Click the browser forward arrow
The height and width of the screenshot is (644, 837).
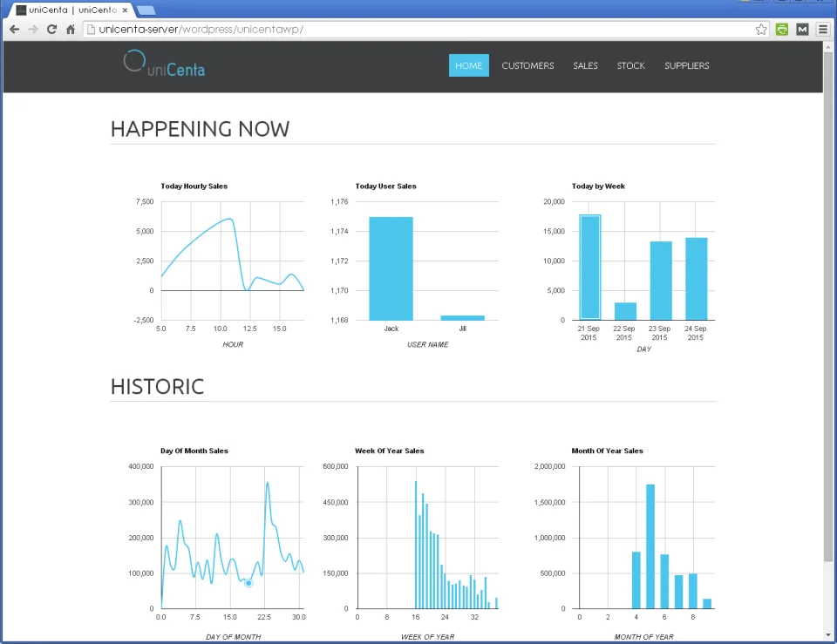(x=33, y=30)
